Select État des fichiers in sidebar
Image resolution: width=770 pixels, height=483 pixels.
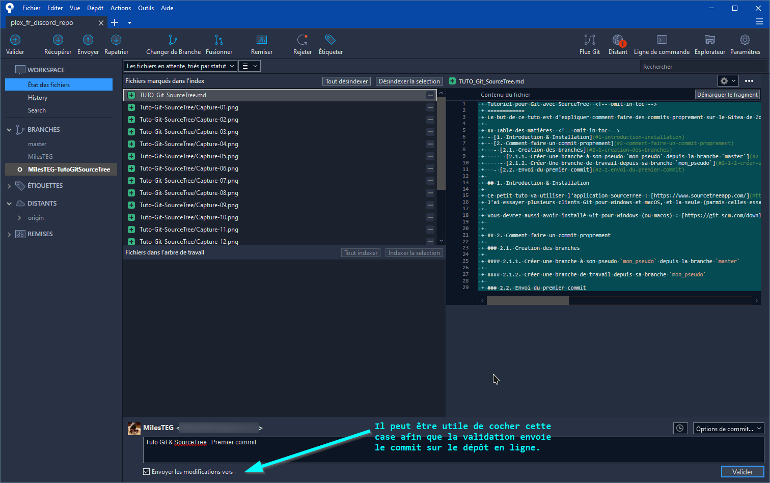tap(59, 85)
